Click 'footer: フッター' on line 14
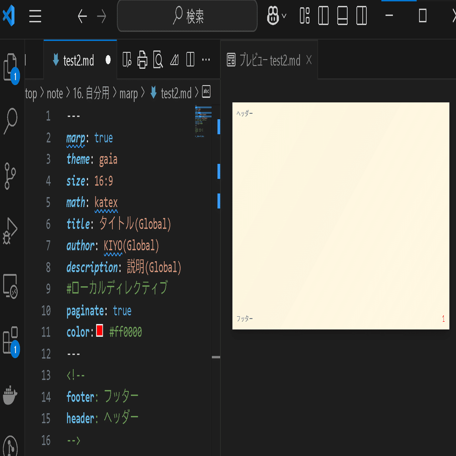Screen dimensions: 456x456 102,397
